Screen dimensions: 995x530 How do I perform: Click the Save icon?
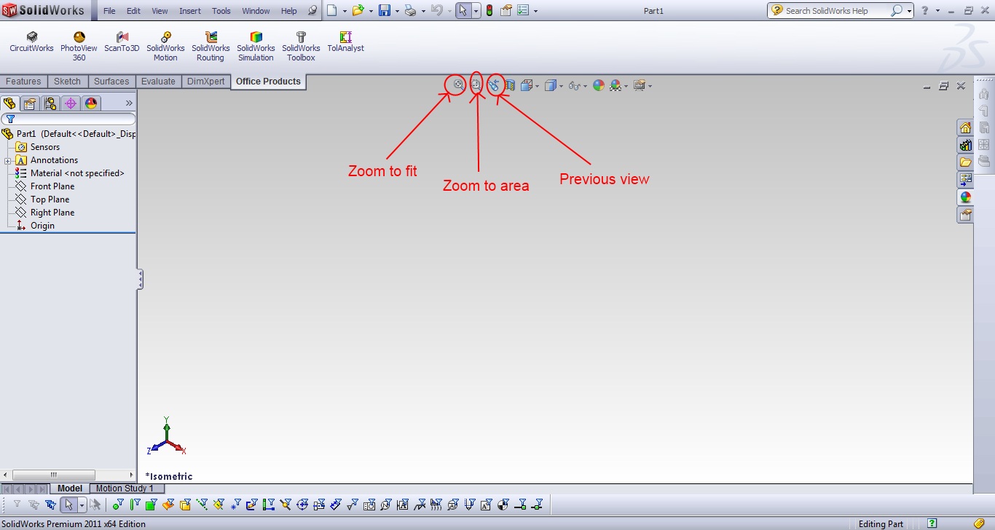384,10
